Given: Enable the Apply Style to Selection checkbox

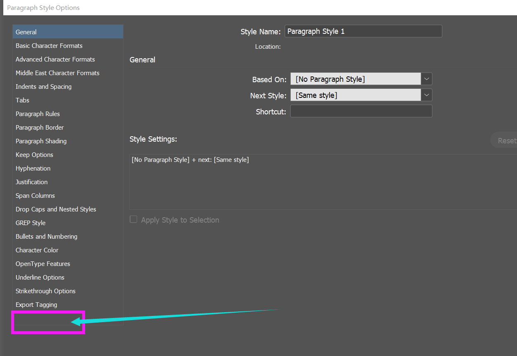Looking at the screenshot, I should tap(133, 219).
